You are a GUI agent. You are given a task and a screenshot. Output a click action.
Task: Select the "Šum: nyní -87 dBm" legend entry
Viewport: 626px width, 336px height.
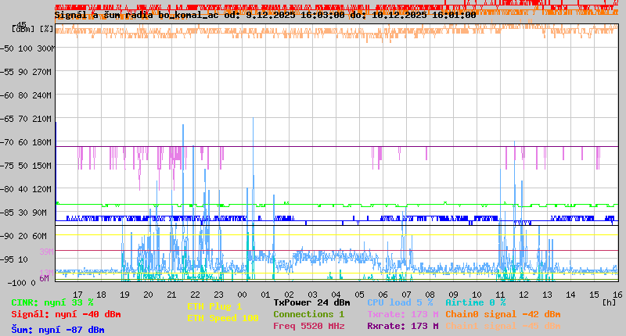[58, 330]
